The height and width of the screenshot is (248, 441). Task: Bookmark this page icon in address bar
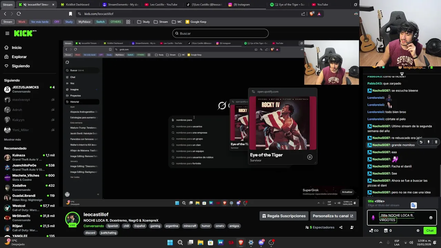point(70,14)
